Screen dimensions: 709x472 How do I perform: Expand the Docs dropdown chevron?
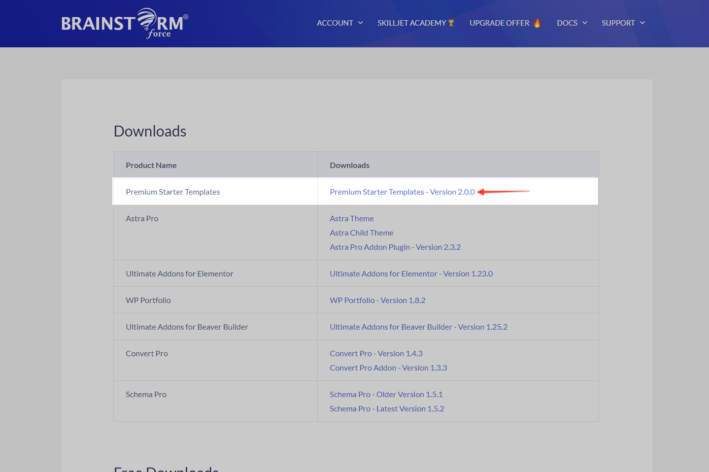click(x=585, y=23)
